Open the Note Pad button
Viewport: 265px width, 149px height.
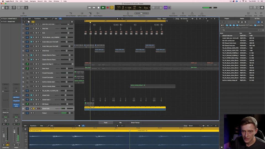(255, 8)
